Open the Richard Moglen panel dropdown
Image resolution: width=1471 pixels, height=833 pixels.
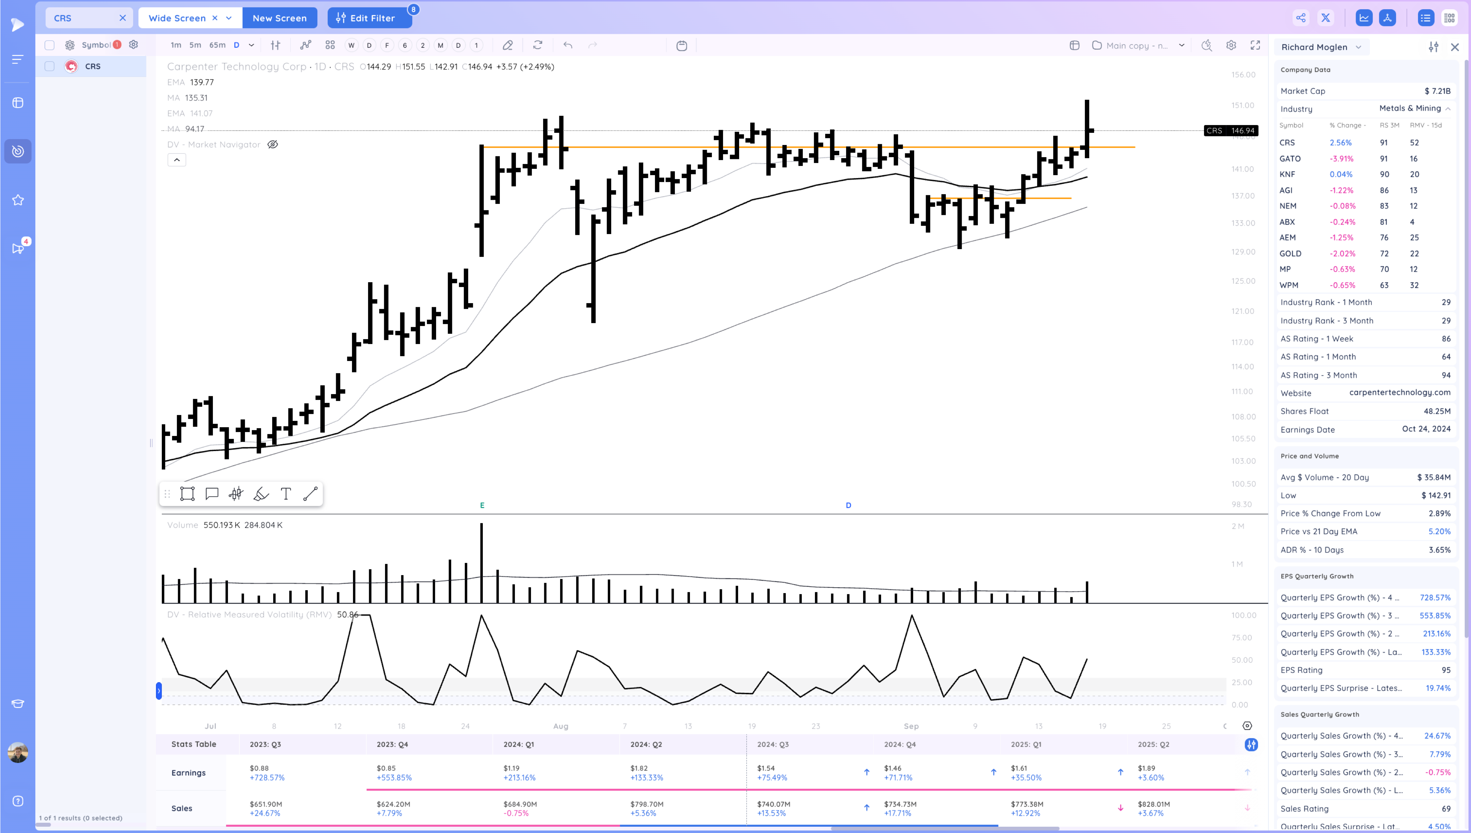(x=1358, y=47)
